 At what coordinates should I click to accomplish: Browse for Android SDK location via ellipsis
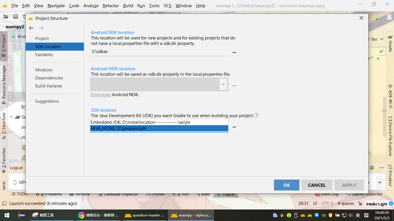click(x=234, y=52)
